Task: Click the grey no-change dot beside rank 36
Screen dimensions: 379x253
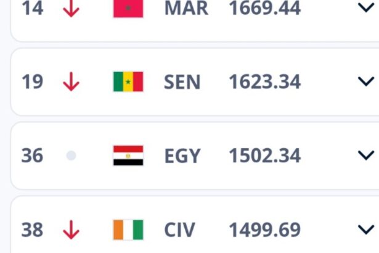Action: 71,156
